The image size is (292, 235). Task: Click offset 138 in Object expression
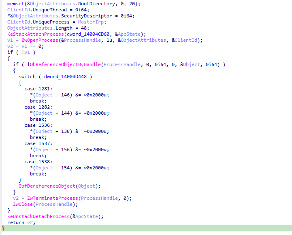[x=65, y=131]
